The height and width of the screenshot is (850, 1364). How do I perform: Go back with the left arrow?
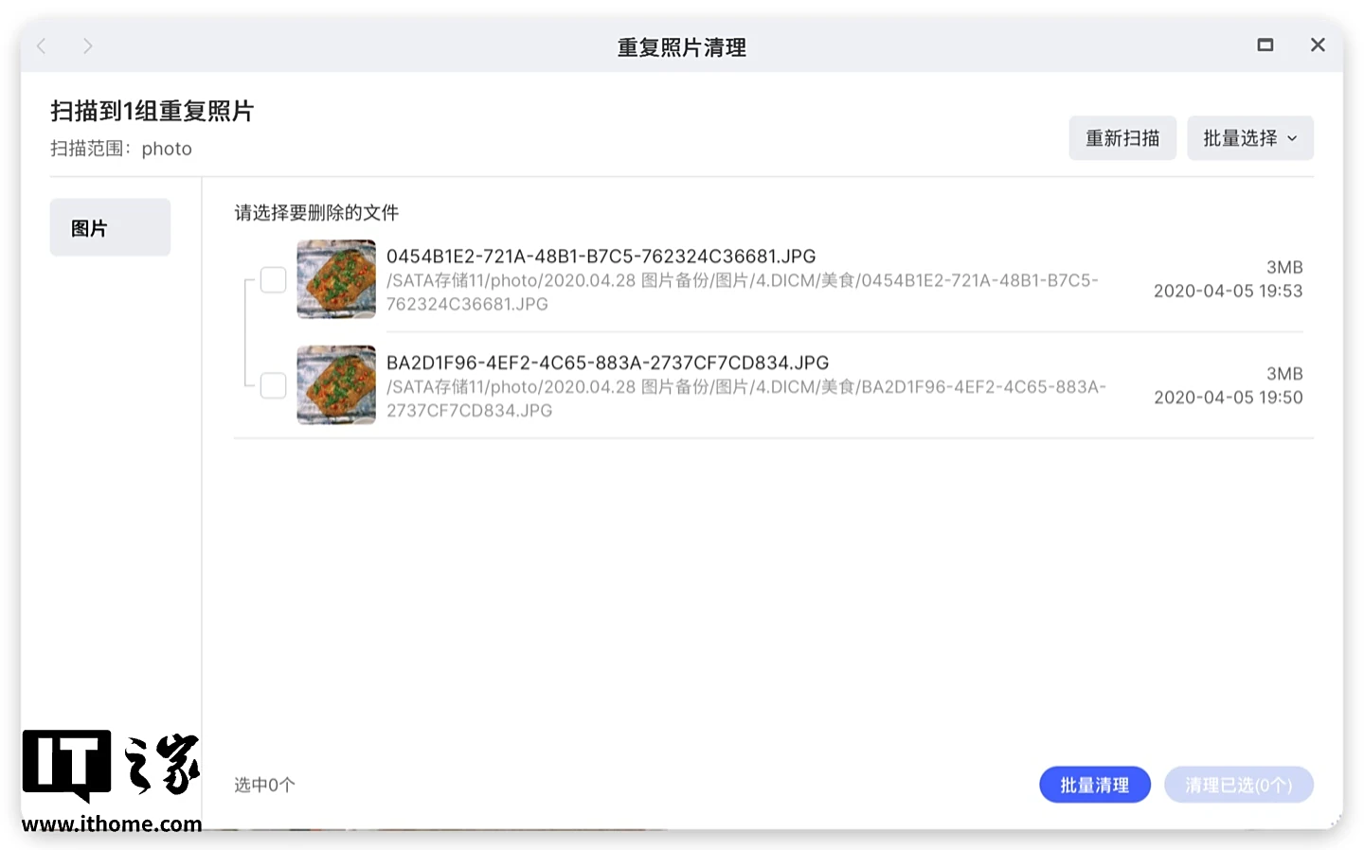click(x=42, y=46)
